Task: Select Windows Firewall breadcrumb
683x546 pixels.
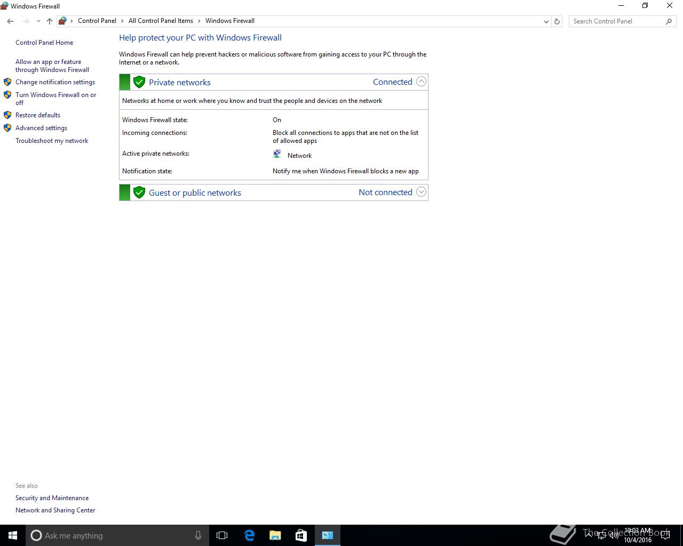Action: coord(230,21)
